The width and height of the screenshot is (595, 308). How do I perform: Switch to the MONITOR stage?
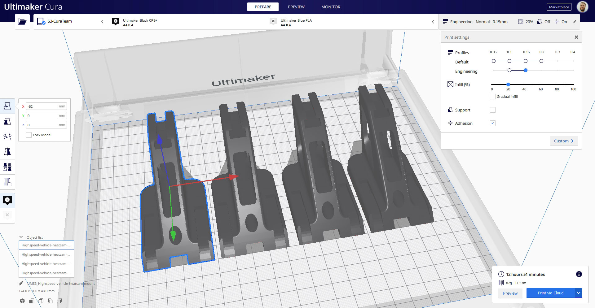click(331, 7)
